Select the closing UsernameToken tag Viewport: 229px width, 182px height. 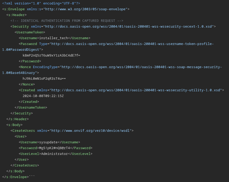[x=31, y=108]
